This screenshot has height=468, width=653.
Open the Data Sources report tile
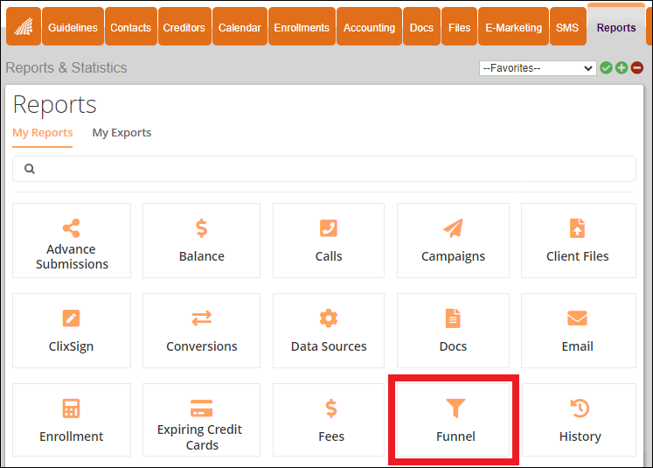329,331
